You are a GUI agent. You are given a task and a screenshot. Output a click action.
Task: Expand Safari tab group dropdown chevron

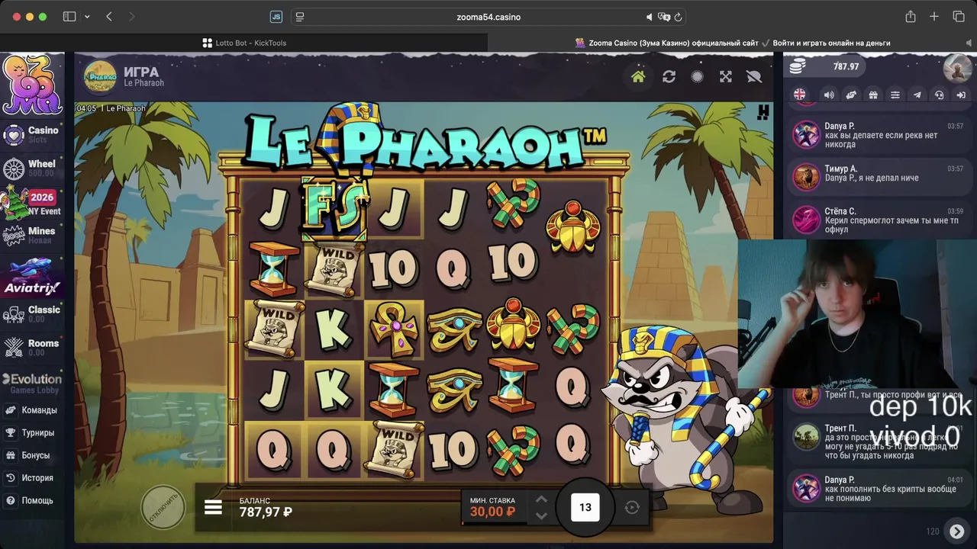click(x=87, y=17)
